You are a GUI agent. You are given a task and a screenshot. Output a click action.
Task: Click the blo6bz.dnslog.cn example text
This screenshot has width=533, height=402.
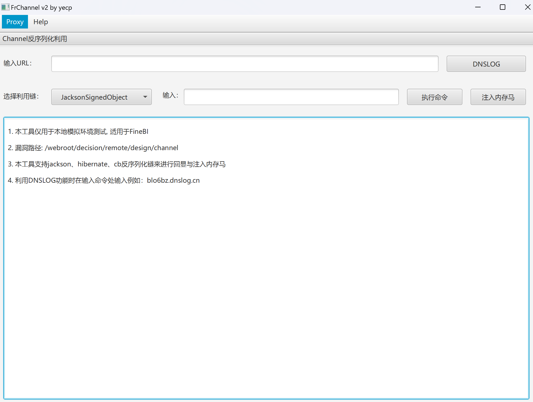coord(173,181)
